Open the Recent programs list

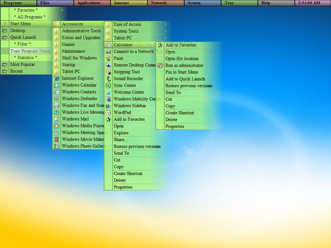(27, 71)
